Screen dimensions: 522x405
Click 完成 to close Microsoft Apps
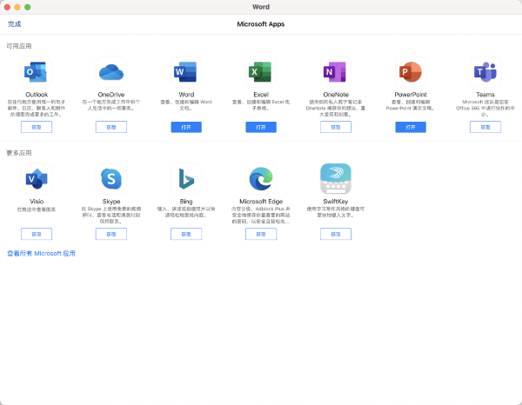click(x=14, y=24)
